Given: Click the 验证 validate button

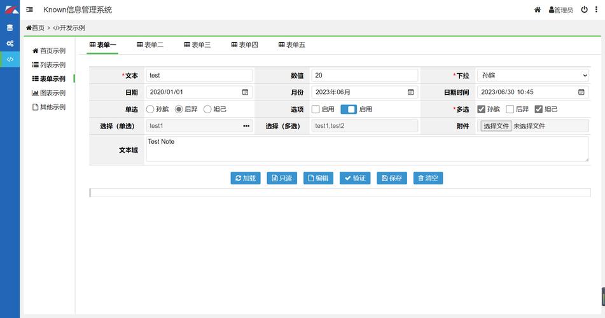Looking at the screenshot, I should pos(355,178).
